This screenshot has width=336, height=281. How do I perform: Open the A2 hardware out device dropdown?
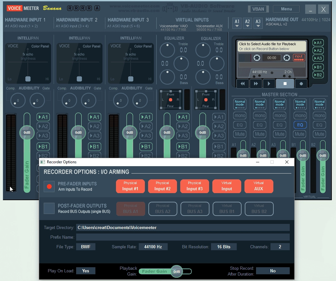point(247,23)
